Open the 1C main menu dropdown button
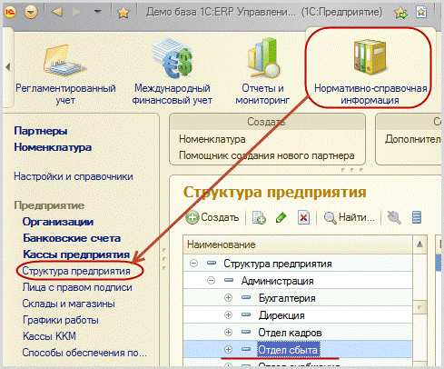 pos(31,13)
